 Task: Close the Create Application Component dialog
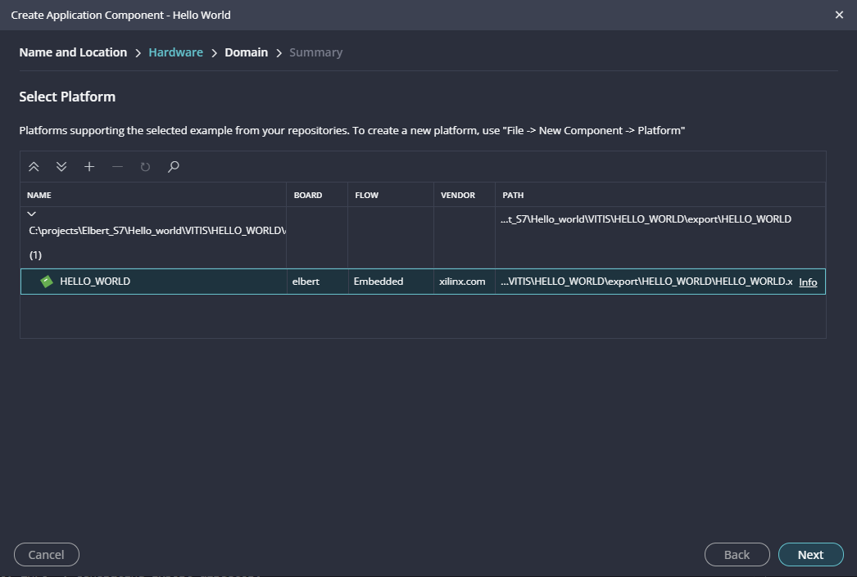839,15
